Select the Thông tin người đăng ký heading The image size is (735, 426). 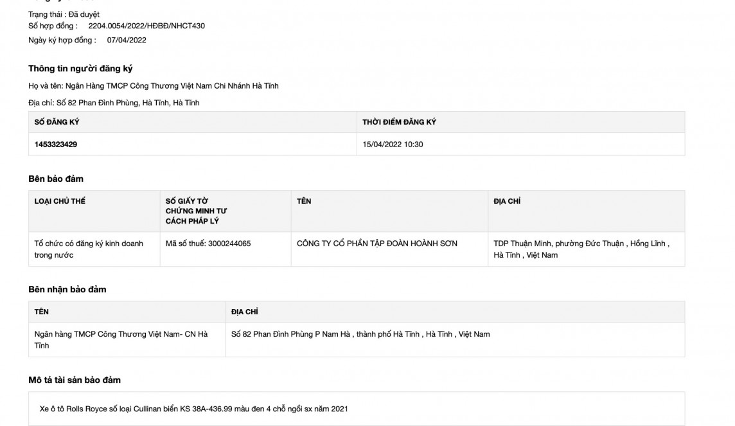(x=80, y=69)
